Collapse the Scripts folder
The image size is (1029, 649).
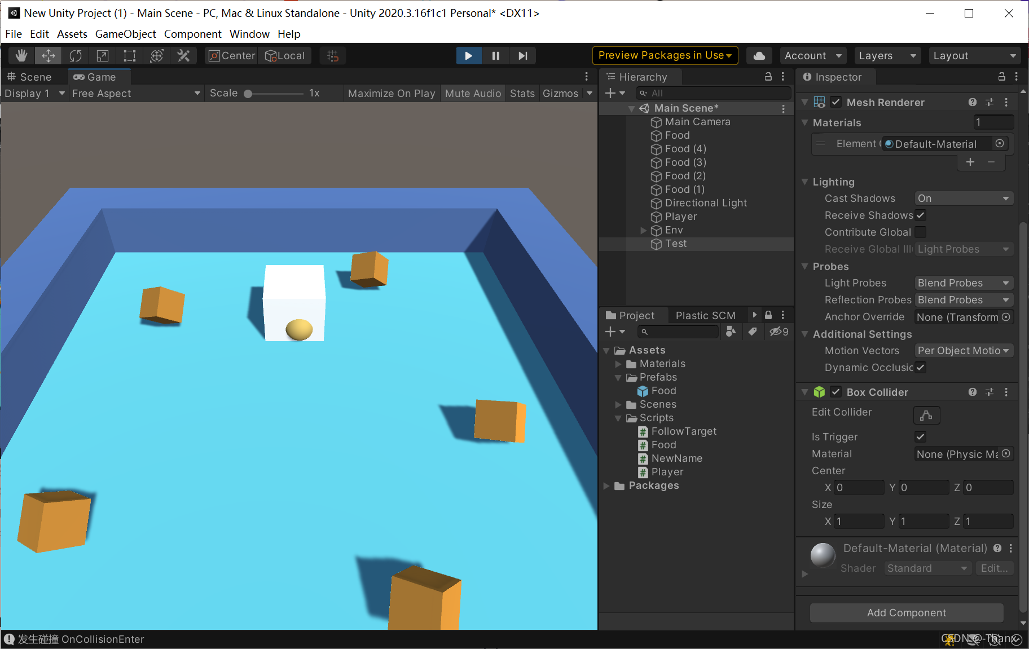tap(618, 418)
